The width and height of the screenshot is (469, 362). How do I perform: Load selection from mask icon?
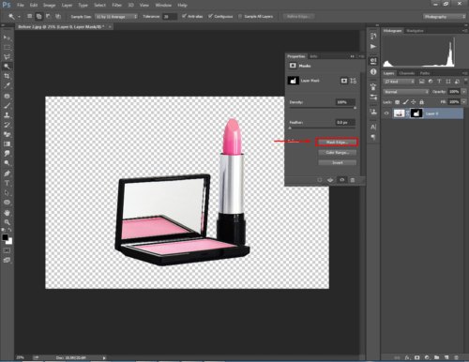(319, 180)
